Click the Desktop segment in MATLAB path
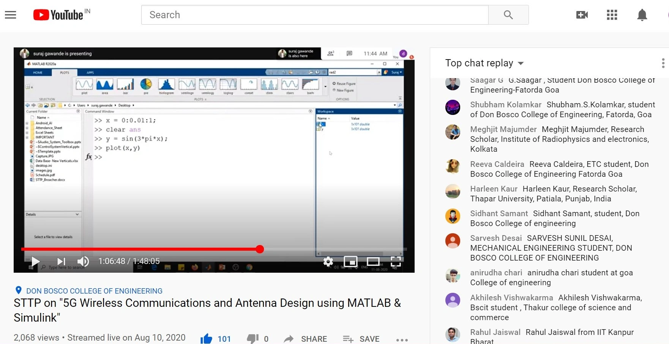Viewport: 669px width, 344px height. point(124,105)
